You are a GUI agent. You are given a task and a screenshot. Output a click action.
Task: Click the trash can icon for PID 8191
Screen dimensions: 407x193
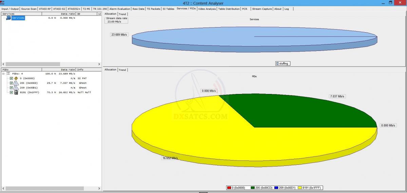pos(16,92)
